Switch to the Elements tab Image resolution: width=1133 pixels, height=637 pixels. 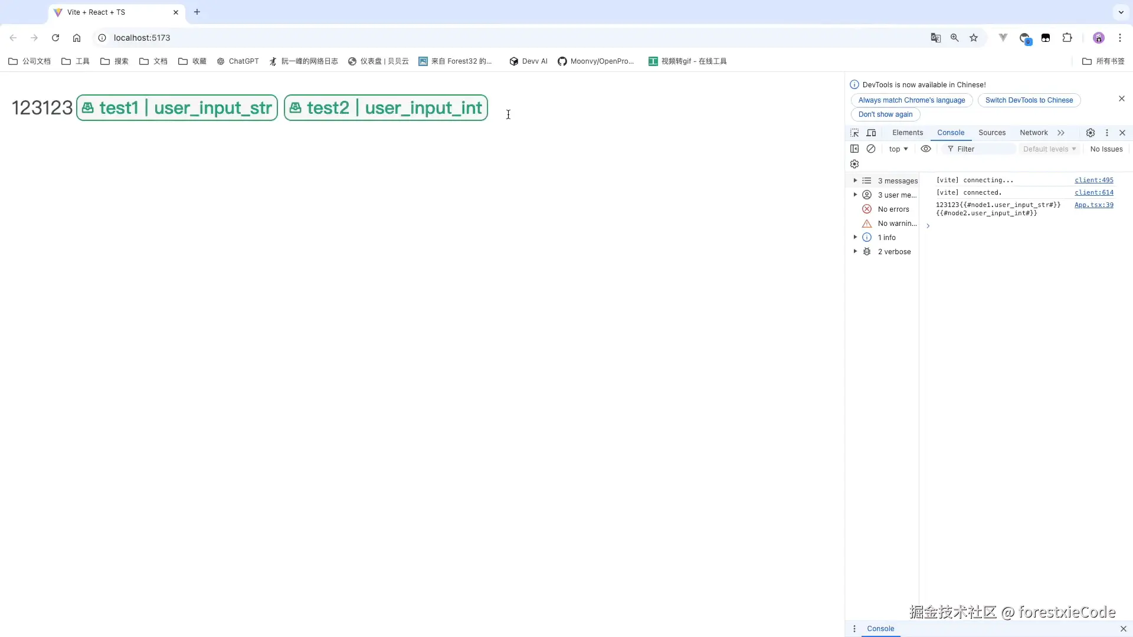(x=908, y=133)
